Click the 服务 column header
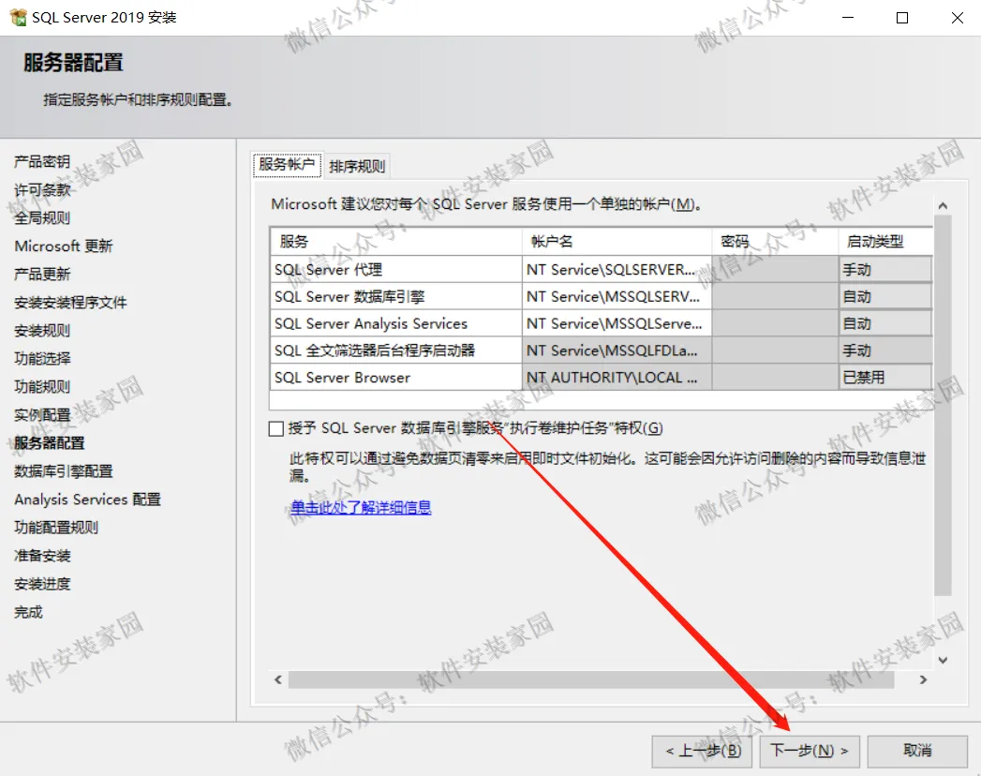 [x=396, y=242]
